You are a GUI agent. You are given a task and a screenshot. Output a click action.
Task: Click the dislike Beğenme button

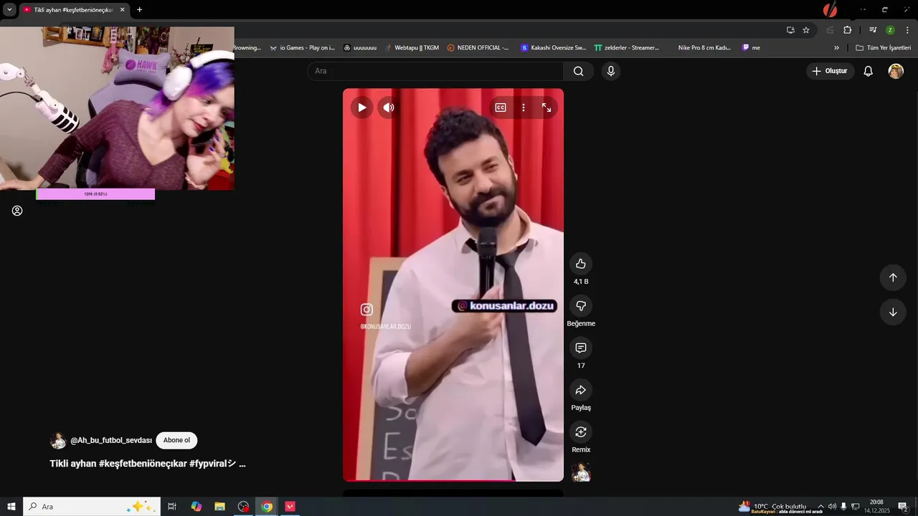tap(581, 306)
